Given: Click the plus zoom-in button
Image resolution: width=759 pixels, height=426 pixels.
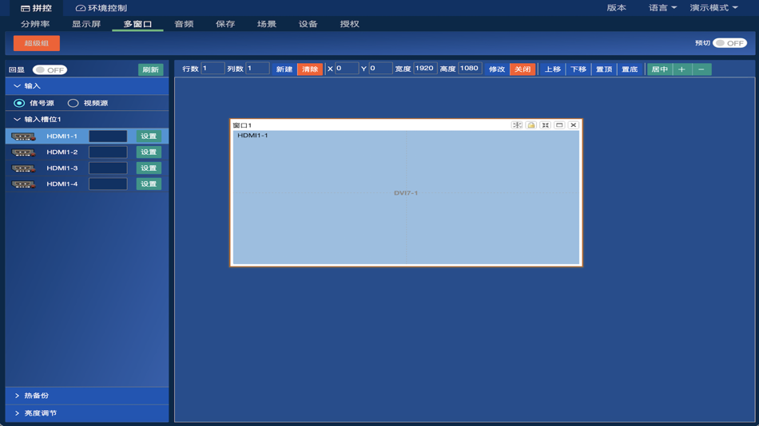Looking at the screenshot, I should point(682,69).
